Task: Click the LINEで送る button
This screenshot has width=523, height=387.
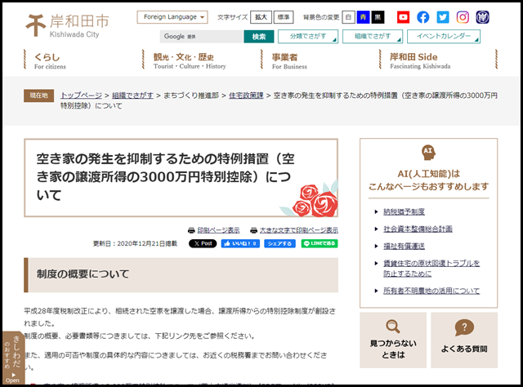Action: click(x=320, y=243)
